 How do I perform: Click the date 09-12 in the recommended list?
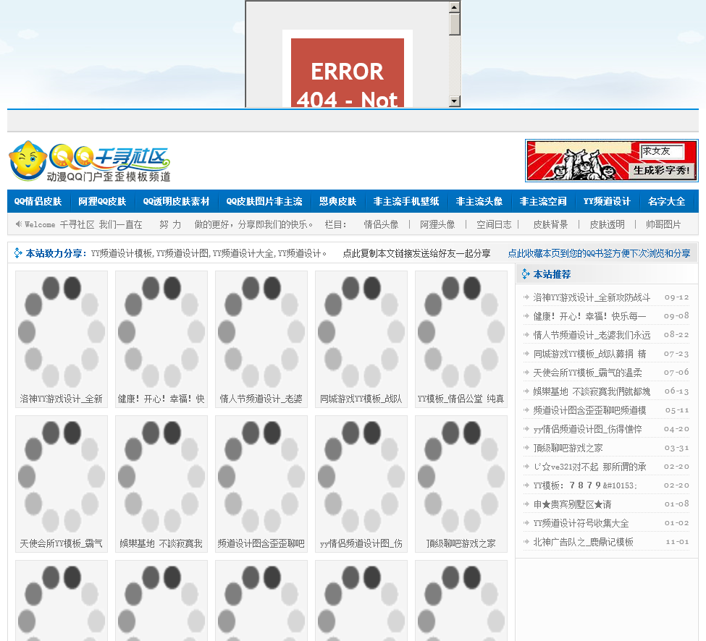tap(677, 297)
